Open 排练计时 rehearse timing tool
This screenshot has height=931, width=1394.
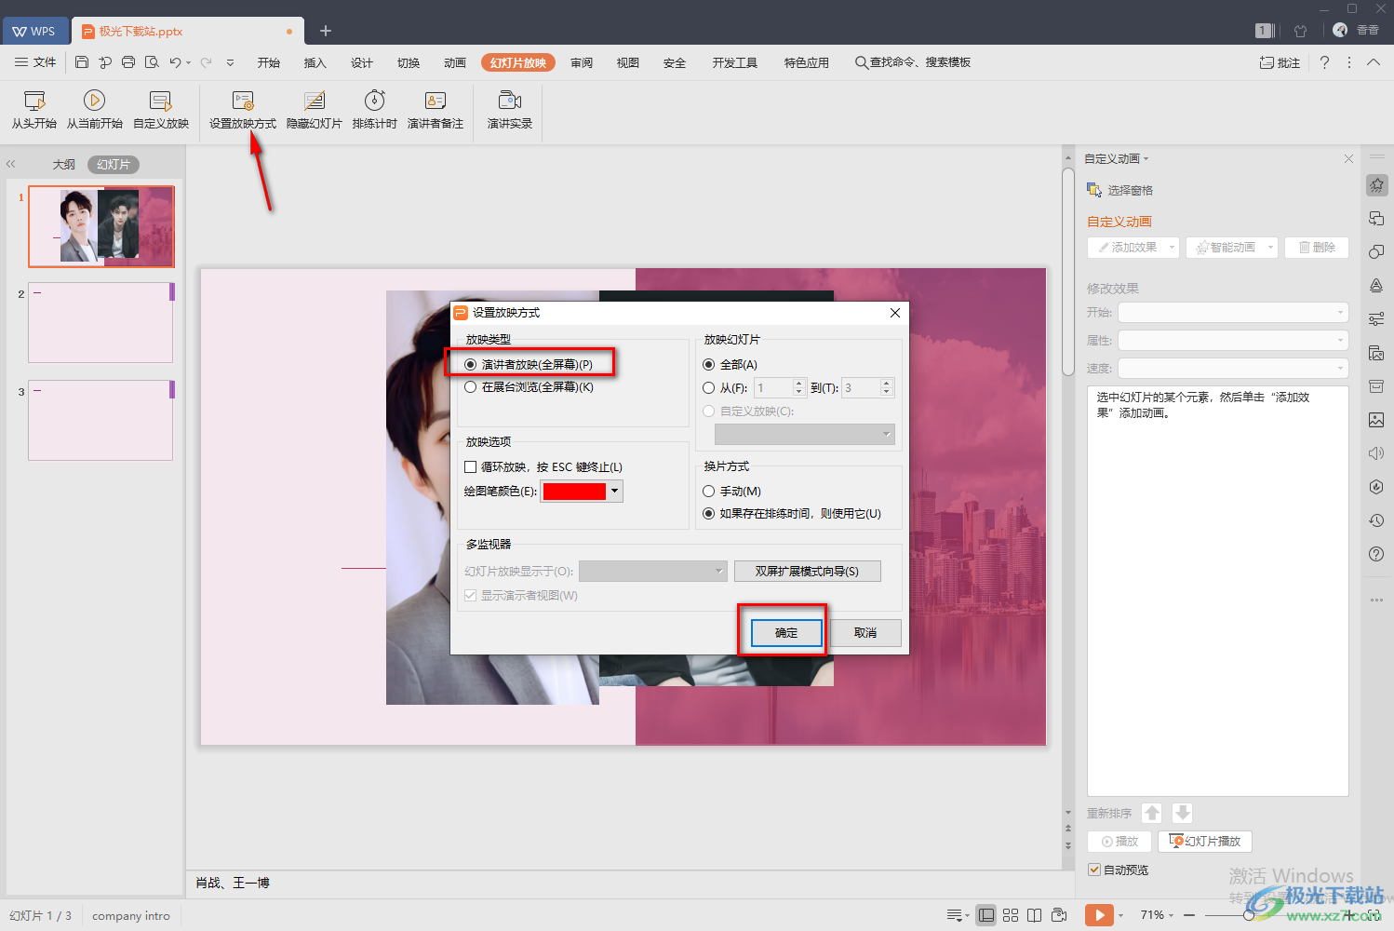tap(375, 110)
